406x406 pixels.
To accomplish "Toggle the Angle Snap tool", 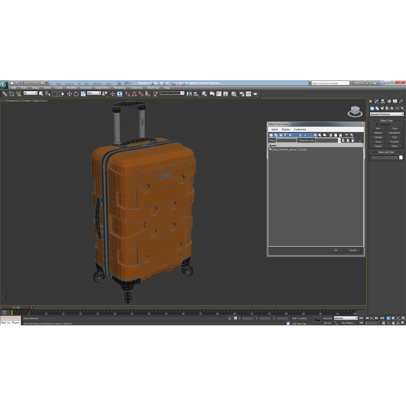I will (134, 94).
